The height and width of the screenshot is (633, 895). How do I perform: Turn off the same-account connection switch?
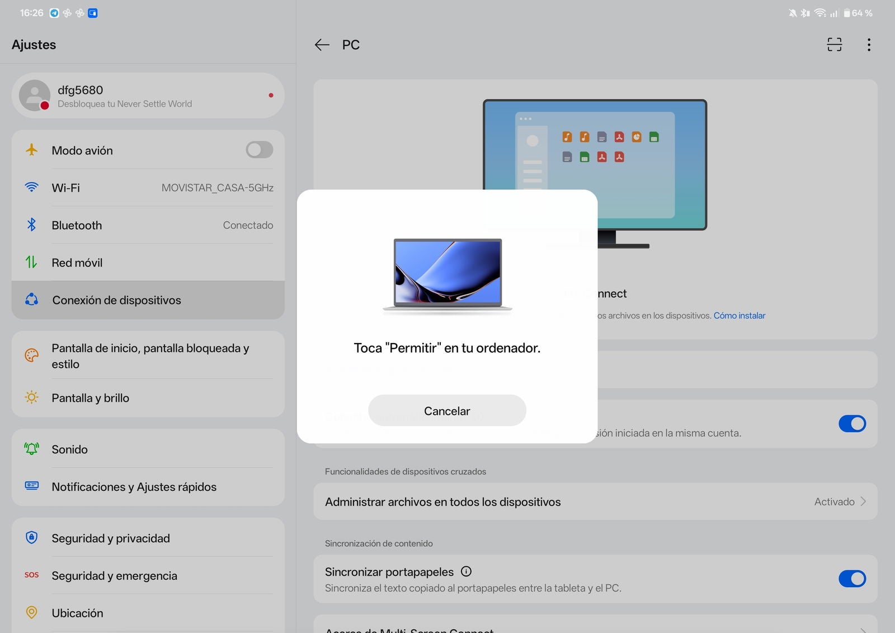coord(851,424)
